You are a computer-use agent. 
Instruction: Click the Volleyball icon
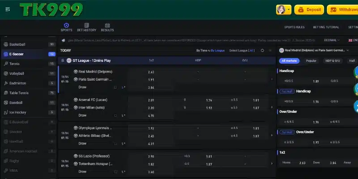[x=6, y=73]
